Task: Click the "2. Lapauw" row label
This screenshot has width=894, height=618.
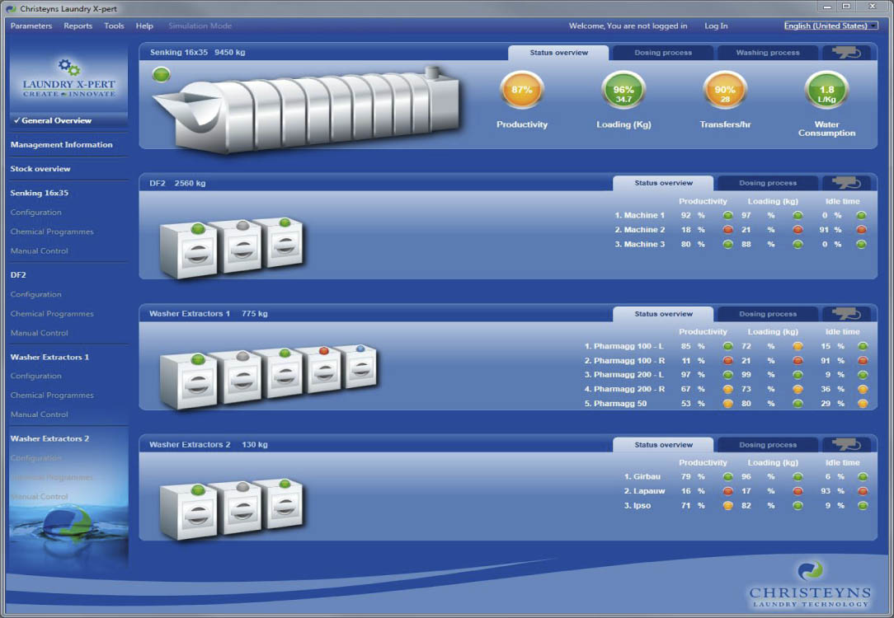Action: point(644,491)
